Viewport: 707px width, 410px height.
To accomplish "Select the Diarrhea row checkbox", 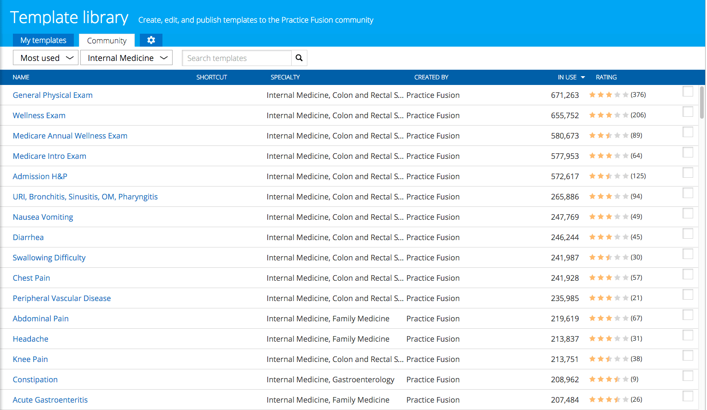I will [688, 234].
